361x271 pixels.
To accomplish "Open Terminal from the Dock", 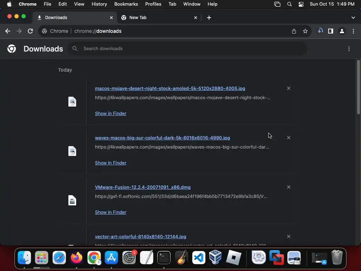I will click(164, 257).
